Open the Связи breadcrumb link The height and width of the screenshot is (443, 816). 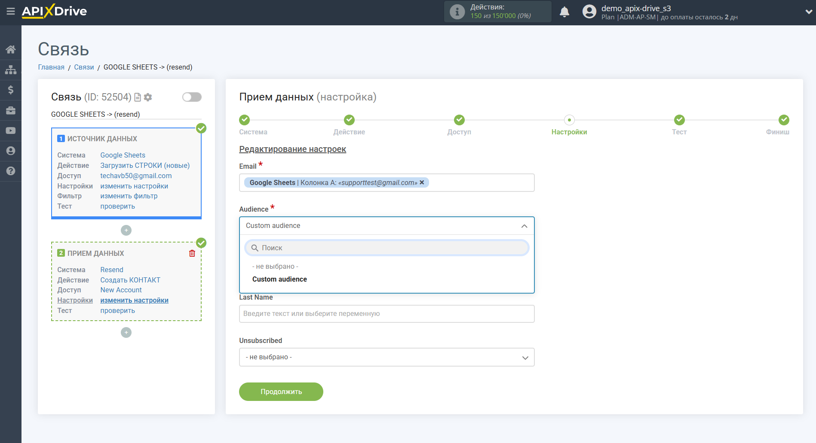pyautogui.click(x=84, y=67)
